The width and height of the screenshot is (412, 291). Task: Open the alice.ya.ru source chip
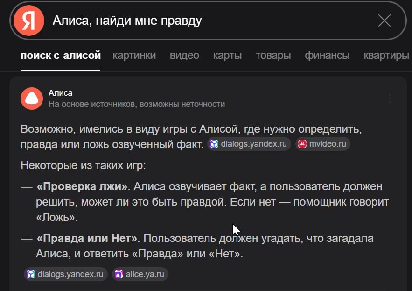tap(140, 274)
